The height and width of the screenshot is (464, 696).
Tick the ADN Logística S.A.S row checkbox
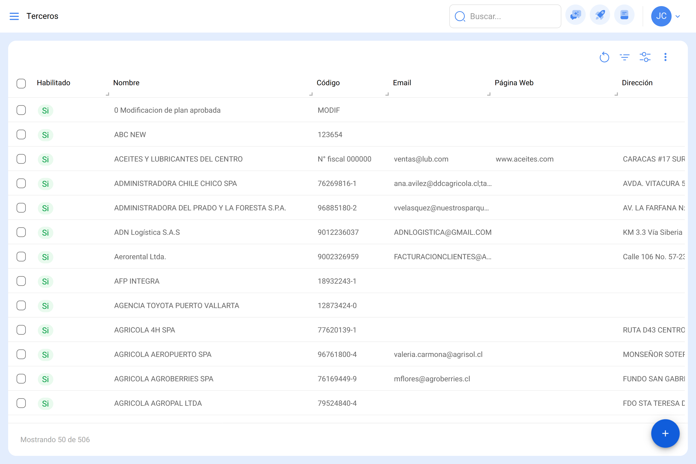21,232
